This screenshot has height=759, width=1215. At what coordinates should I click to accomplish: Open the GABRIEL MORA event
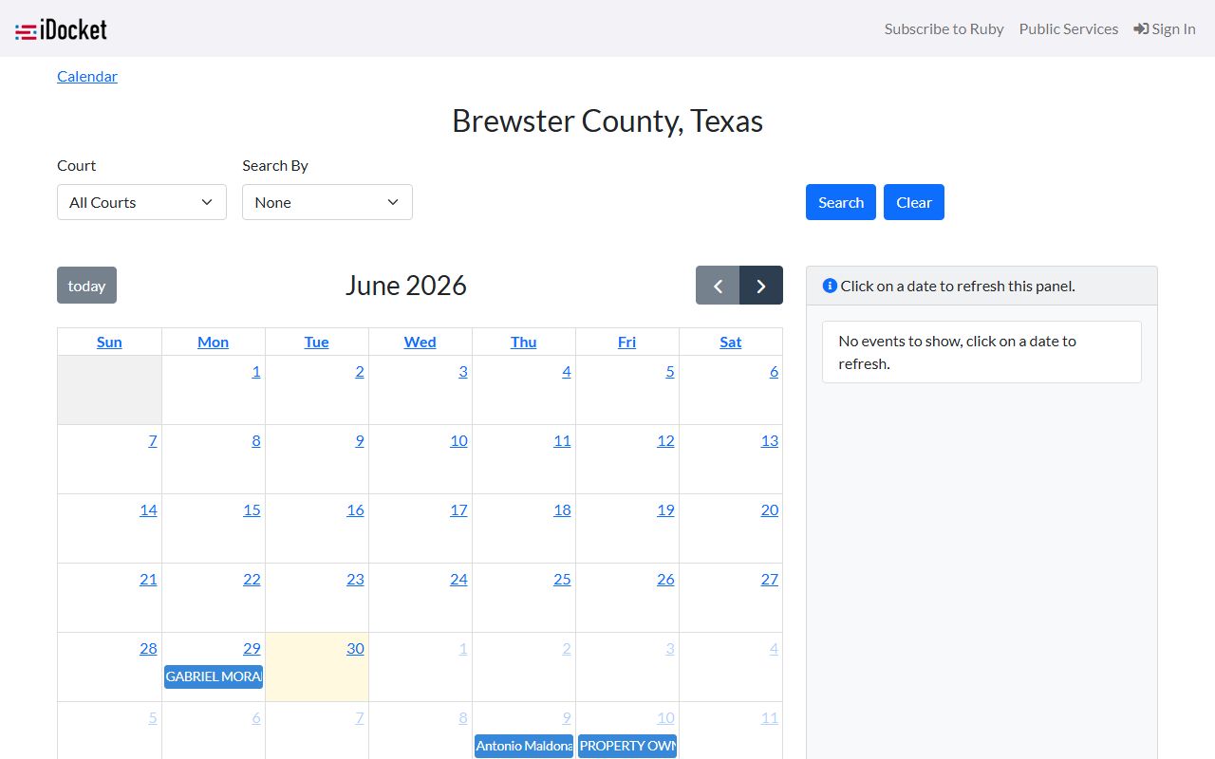pos(214,676)
